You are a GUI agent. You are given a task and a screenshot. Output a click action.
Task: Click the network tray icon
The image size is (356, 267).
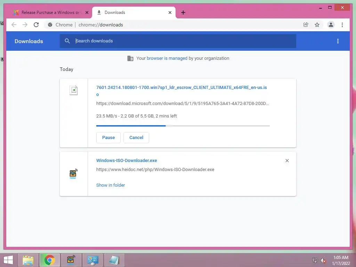[315, 260]
